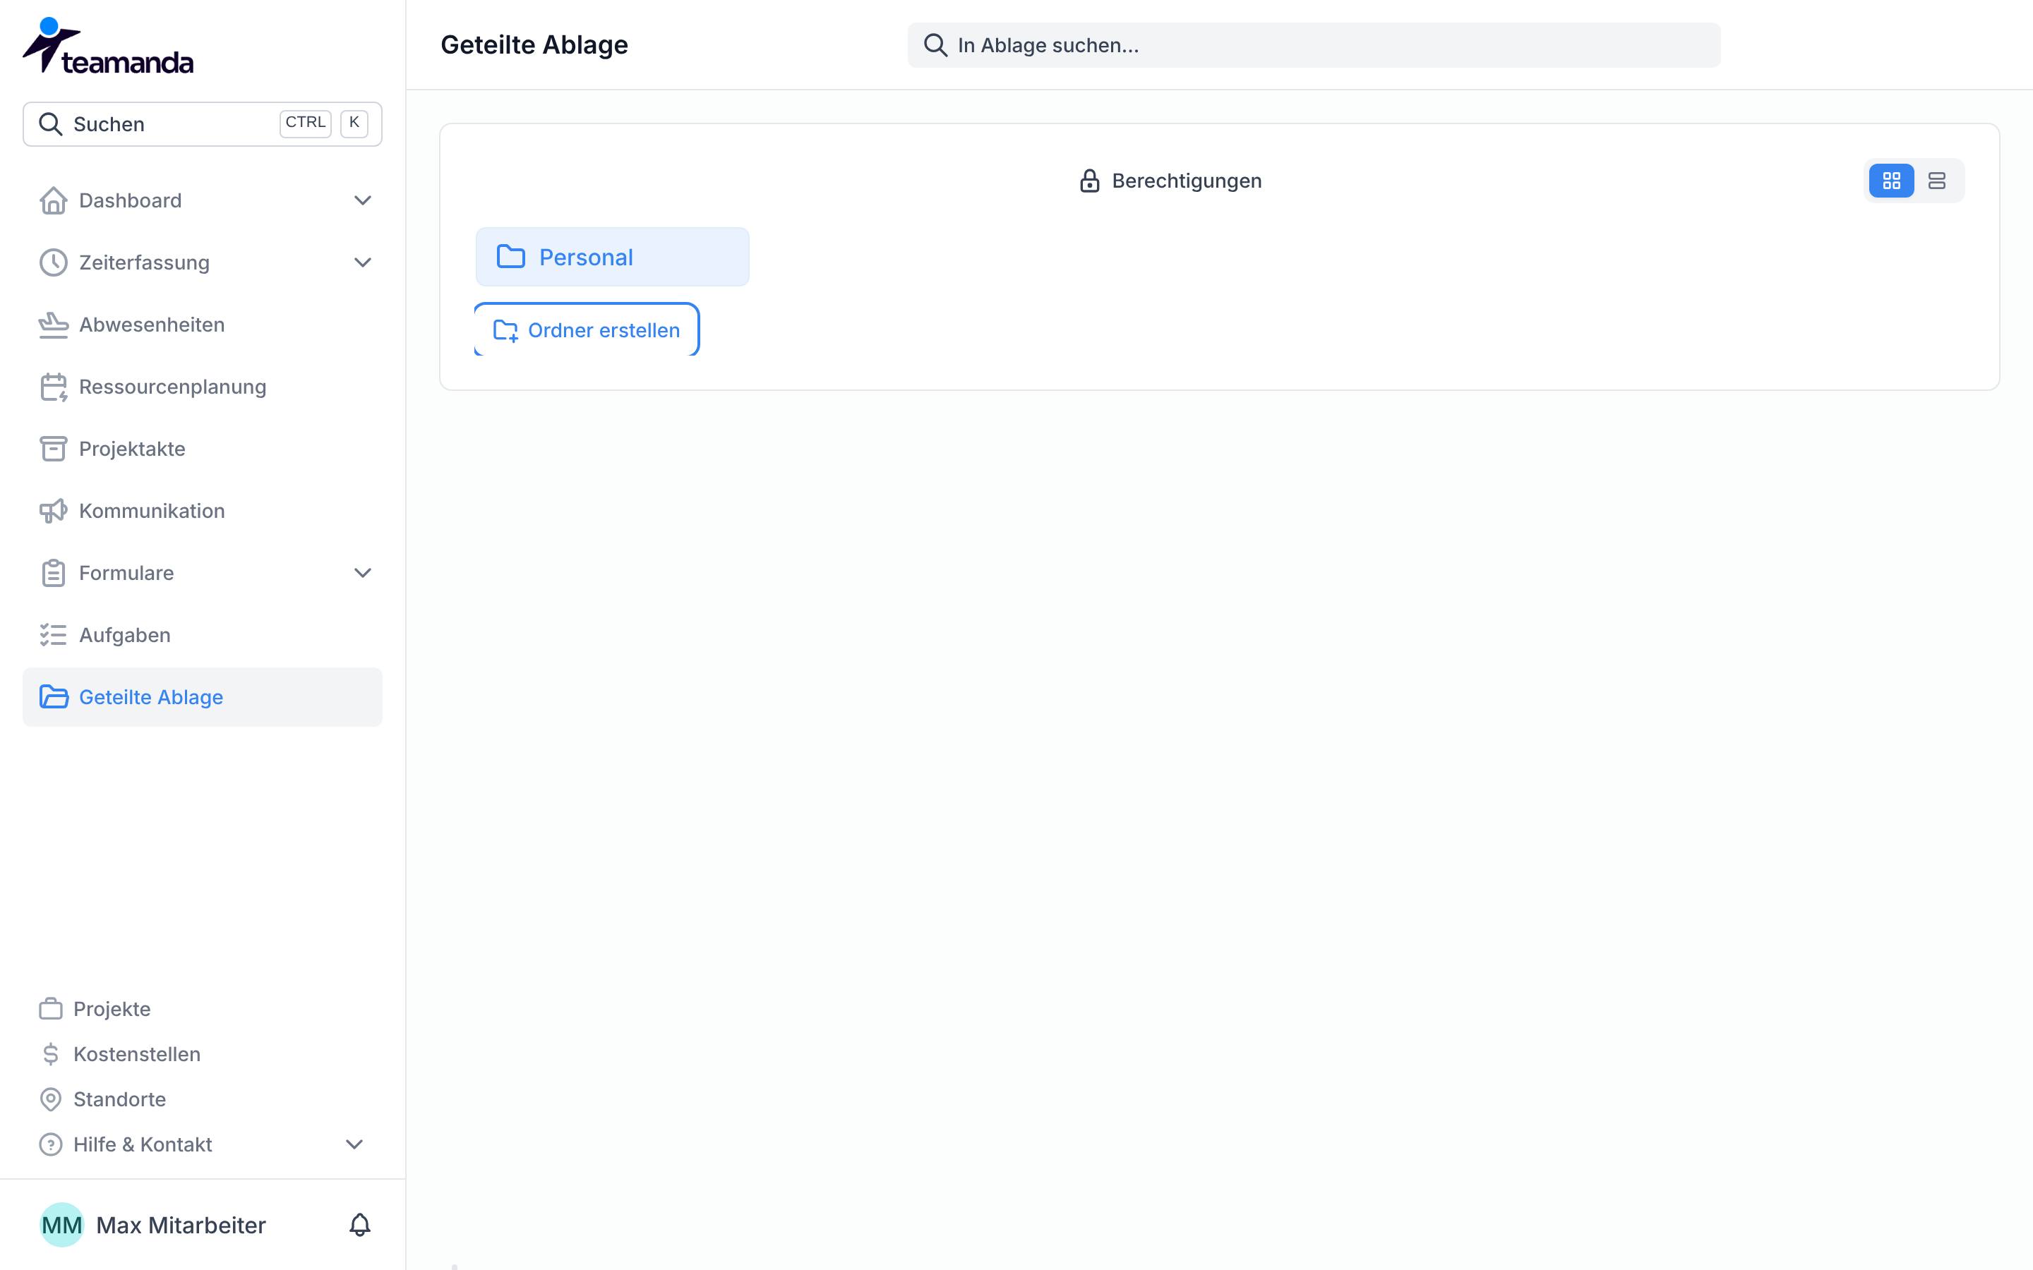The width and height of the screenshot is (2033, 1270).
Task: Switch to list view
Action: pyautogui.click(x=1936, y=181)
